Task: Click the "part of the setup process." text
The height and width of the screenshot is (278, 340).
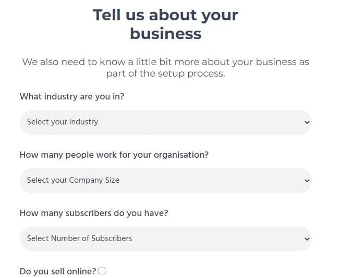Action: click(x=165, y=73)
